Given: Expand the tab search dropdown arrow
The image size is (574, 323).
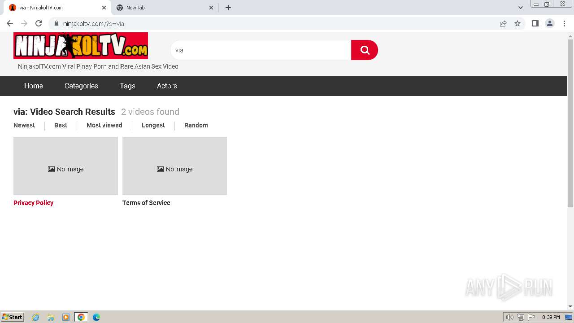Looking at the screenshot, I should point(520,8).
